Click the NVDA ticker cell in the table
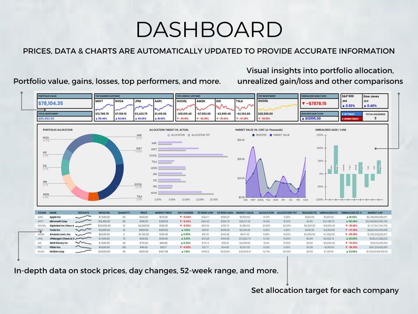The image size is (418, 314). (41, 252)
